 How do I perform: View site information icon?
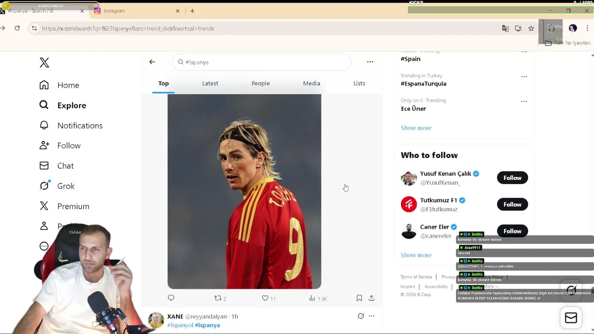34,28
